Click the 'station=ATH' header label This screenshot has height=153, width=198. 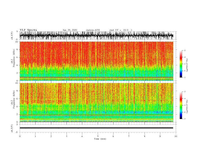point(93,30)
